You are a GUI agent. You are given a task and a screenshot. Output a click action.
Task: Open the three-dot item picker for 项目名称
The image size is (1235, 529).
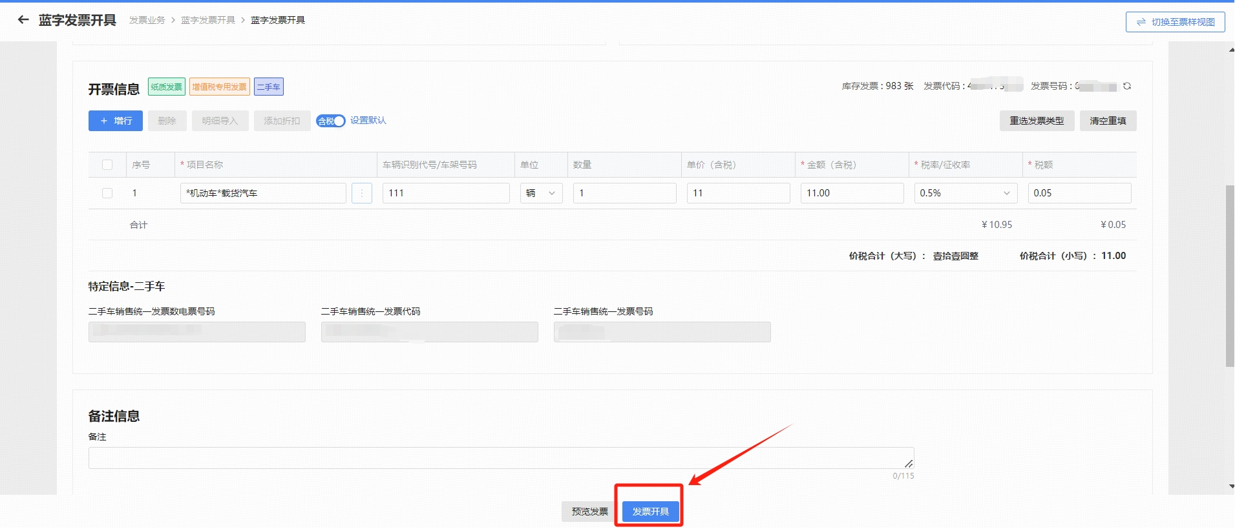(362, 193)
